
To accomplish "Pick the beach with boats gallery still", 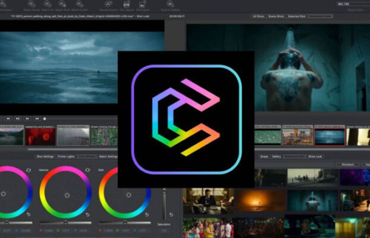I will (x=313, y=177).
